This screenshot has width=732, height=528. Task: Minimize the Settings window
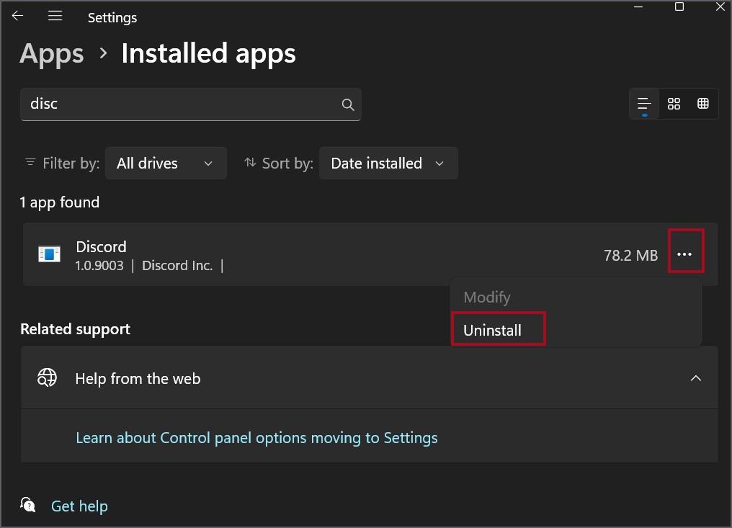pyautogui.click(x=638, y=7)
